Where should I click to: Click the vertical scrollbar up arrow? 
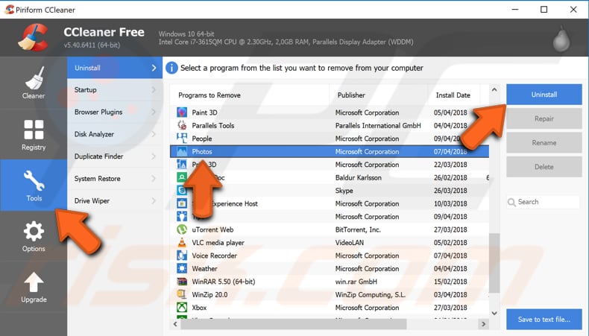[494, 89]
